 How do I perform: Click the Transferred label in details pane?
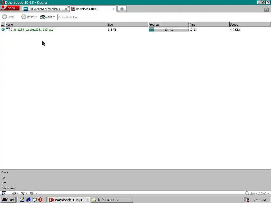[x=9, y=188]
